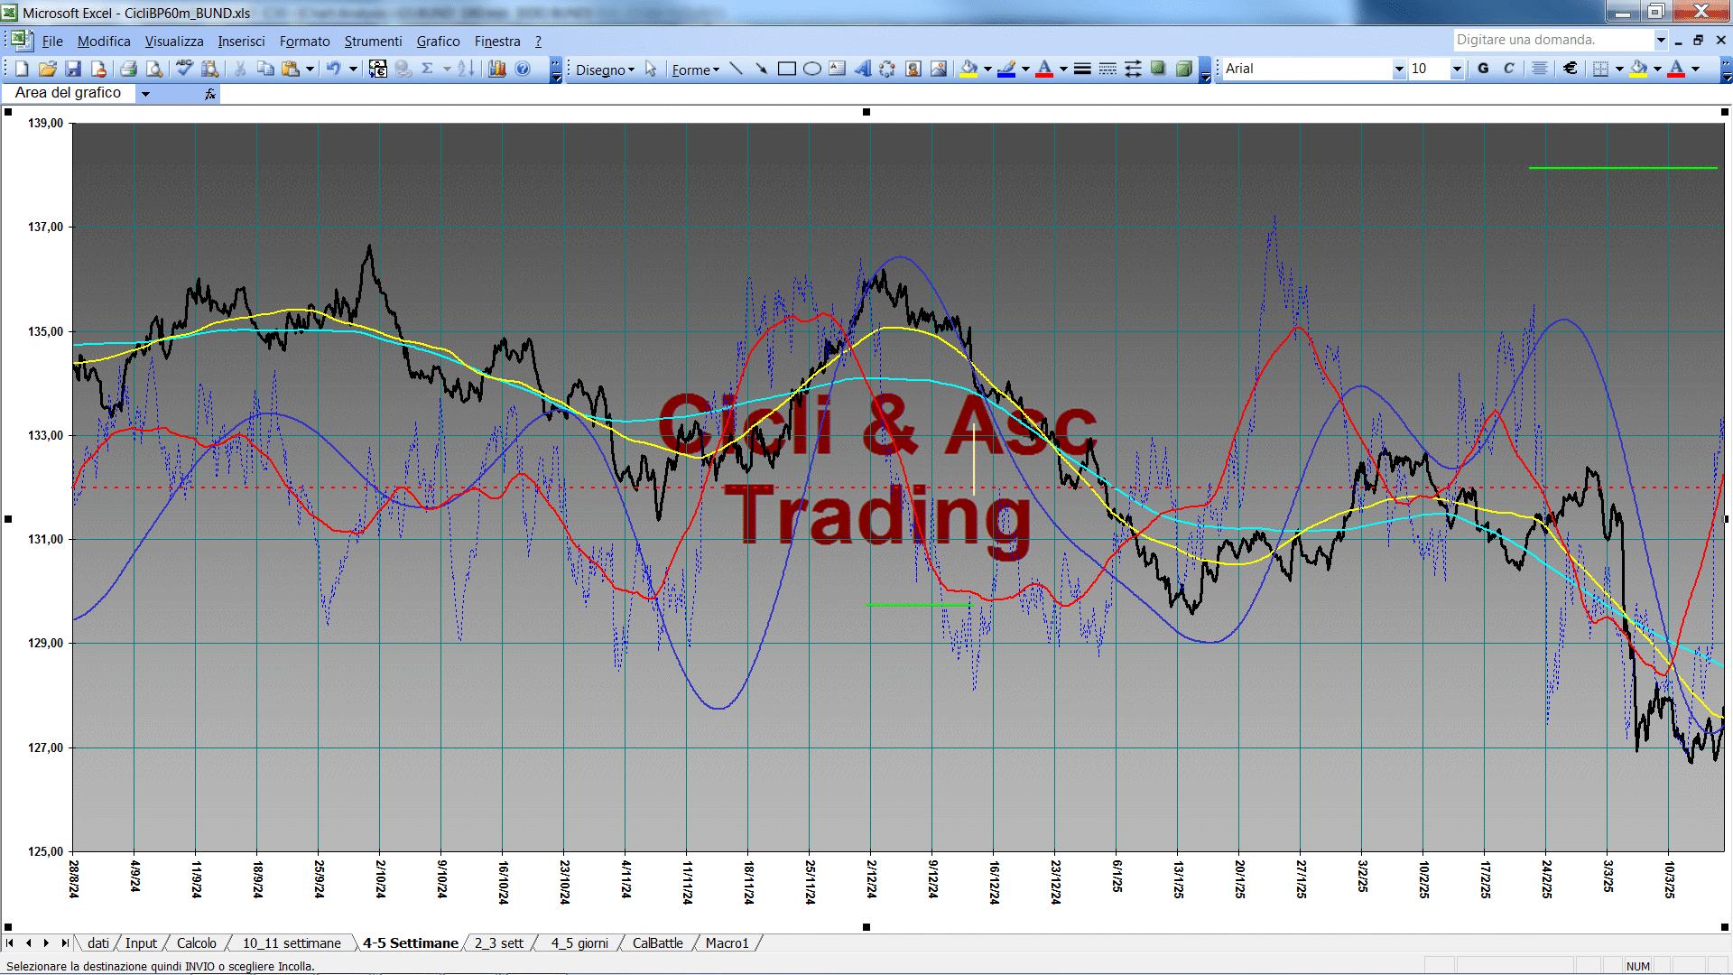
Task: Click the Print icon
Action: click(128, 69)
